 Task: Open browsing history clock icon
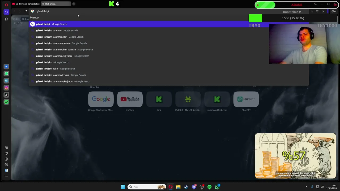coord(6,159)
